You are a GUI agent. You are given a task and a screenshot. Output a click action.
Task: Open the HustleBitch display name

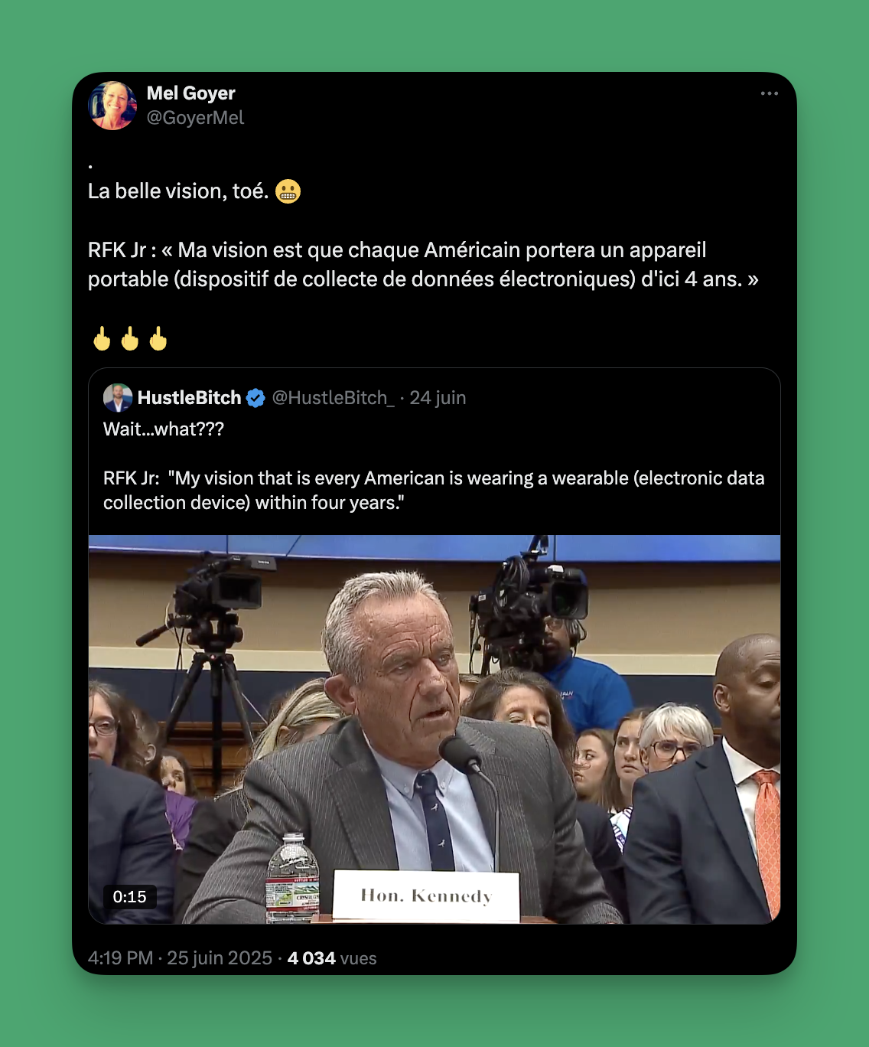[x=189, y=398]
